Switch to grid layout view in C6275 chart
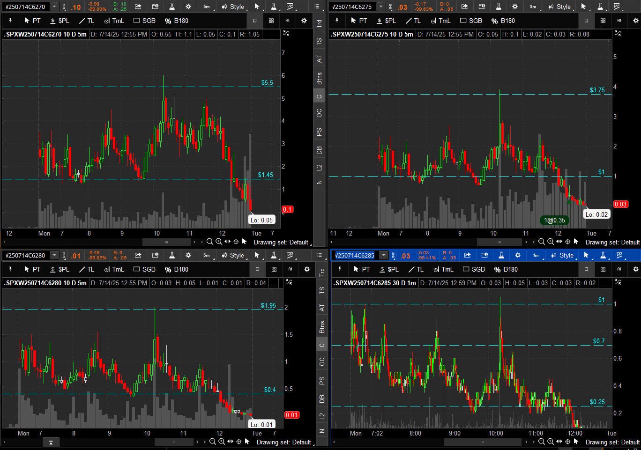This screenshot has height=450, width=641. pos(603,21)
